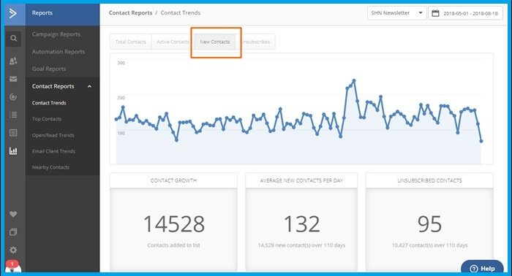Open Goal Reports in the menu

(x=49, y=69)
